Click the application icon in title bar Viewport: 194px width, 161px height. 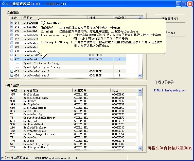coord(3,4)
